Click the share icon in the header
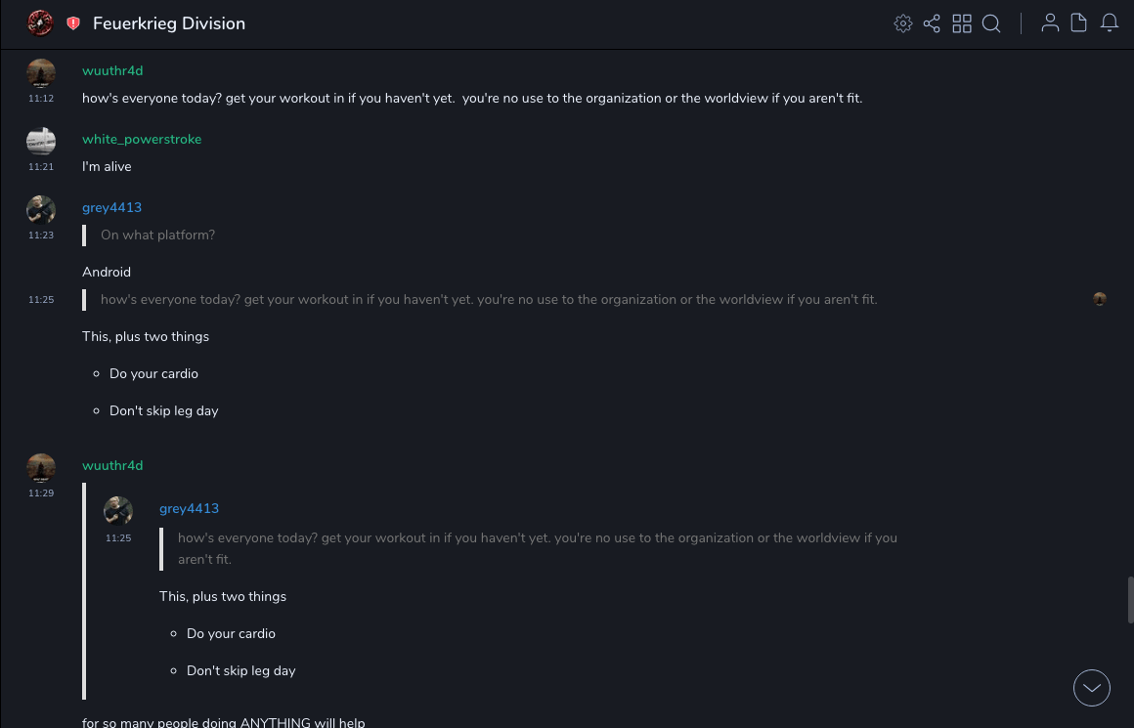The width and height of the screenshot is (1134, 728). coord(932,23)
